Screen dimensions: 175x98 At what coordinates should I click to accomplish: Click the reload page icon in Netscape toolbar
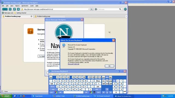pos(10,9)
